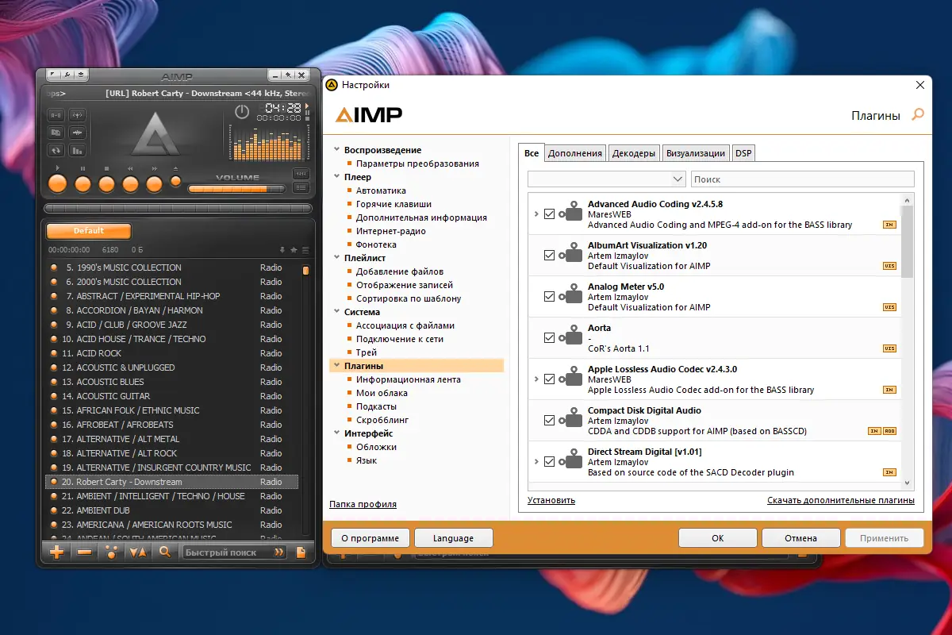Switch to the Визуализации tab
This screenshot has height=635, width=952.
click(x=696, y=153)
